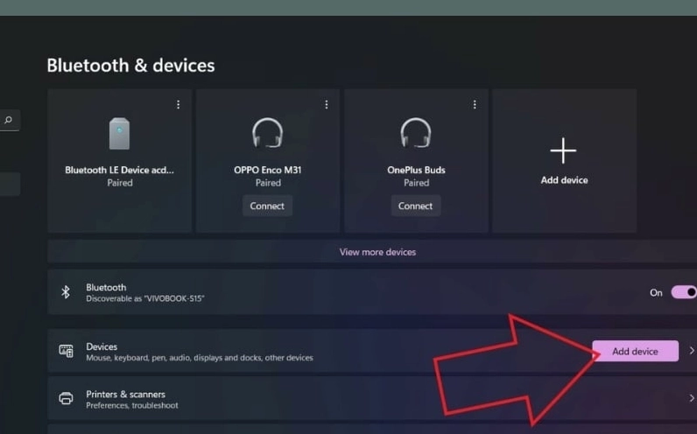Connect the OPPO Enco M31 headset
Image resolution: width=697 pixels, height=434 pixels.
tap(267, 206)
